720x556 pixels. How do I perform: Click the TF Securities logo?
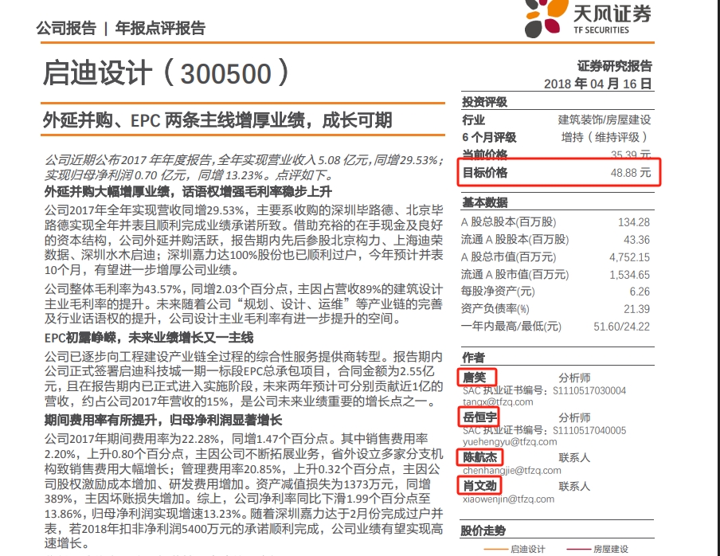tap(589, 18)
